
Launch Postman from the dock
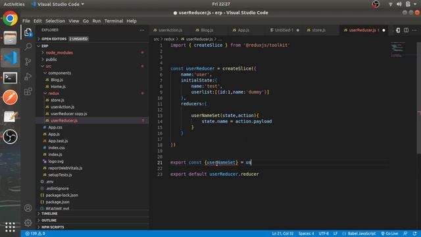11,97
